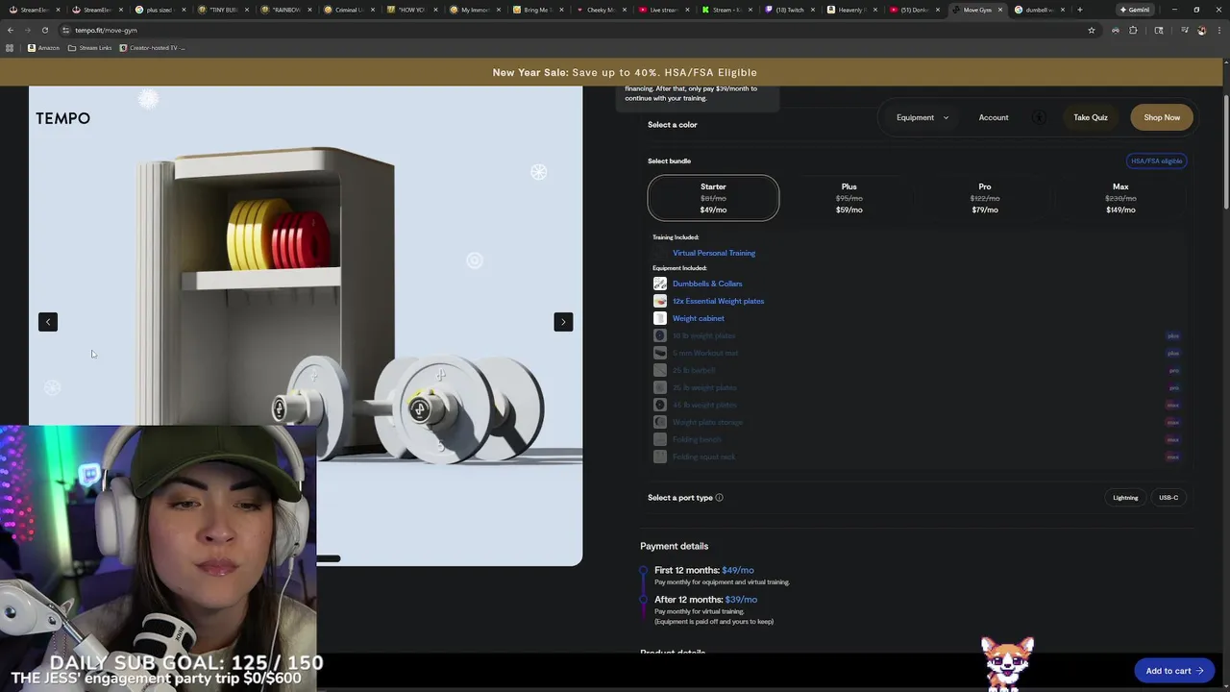Open the Amazon bookmark
Screen dimensions: 1230x692
click(x=43, y=47)
